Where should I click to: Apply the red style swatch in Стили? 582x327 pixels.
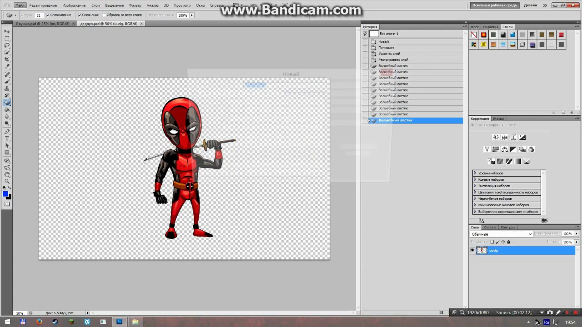pyautogui.click(x=561, y=35)
